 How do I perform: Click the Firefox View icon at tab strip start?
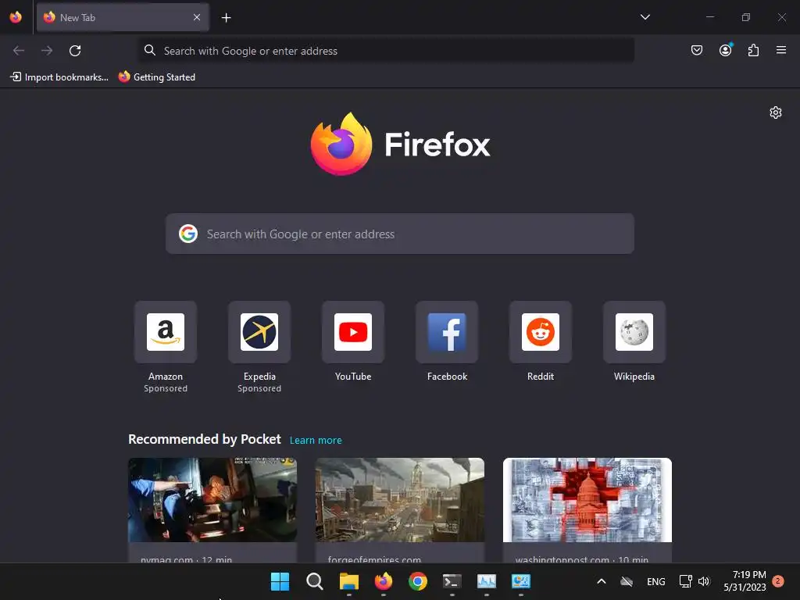pos(16,17)
